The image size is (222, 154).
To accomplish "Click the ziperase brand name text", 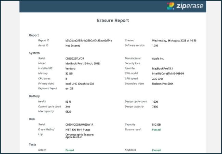I will click(x=190, y=6).
